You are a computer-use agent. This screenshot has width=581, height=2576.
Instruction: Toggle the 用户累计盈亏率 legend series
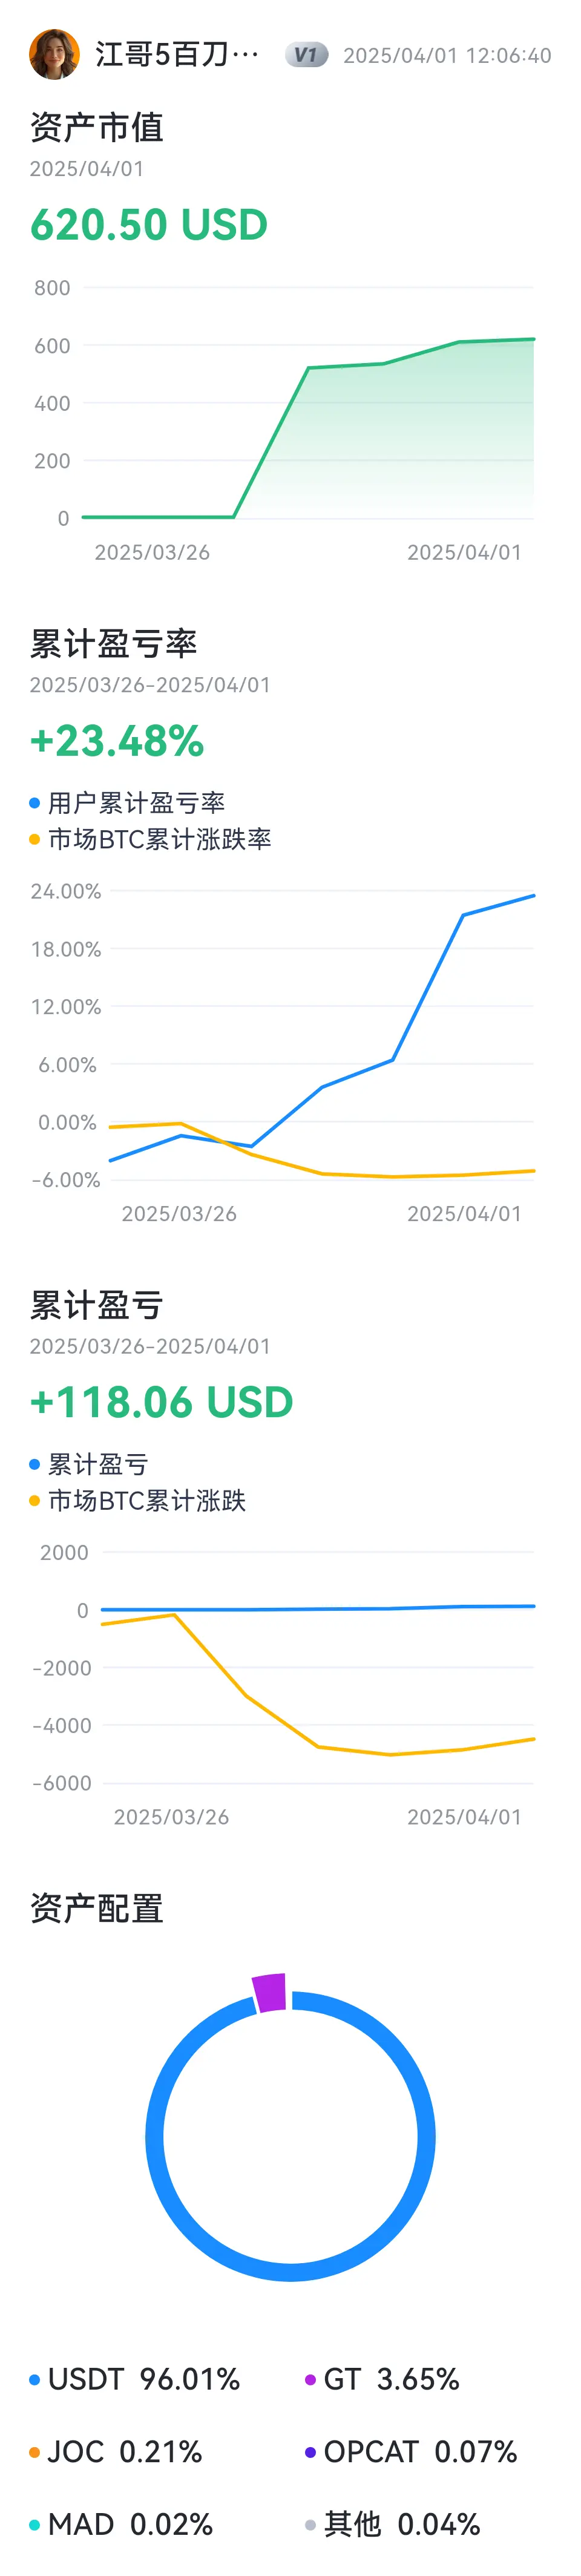[127, 802]
